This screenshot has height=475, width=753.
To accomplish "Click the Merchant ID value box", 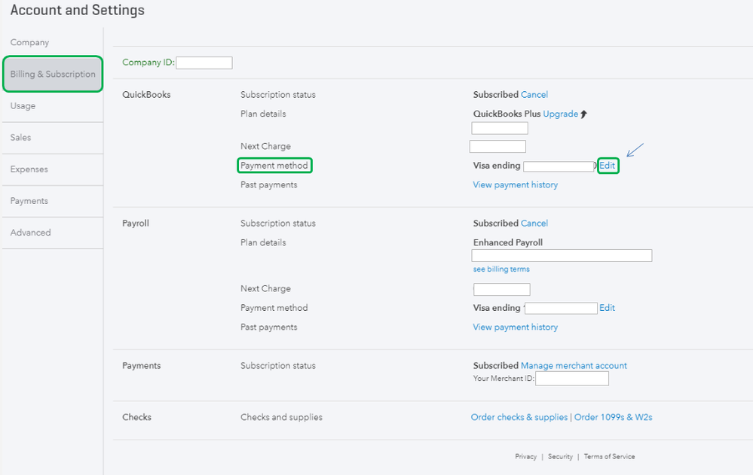I will (x=572, y=379).
